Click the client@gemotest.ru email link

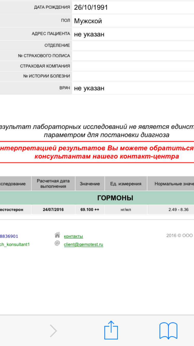pyautogui.click(x=84, y=245)
